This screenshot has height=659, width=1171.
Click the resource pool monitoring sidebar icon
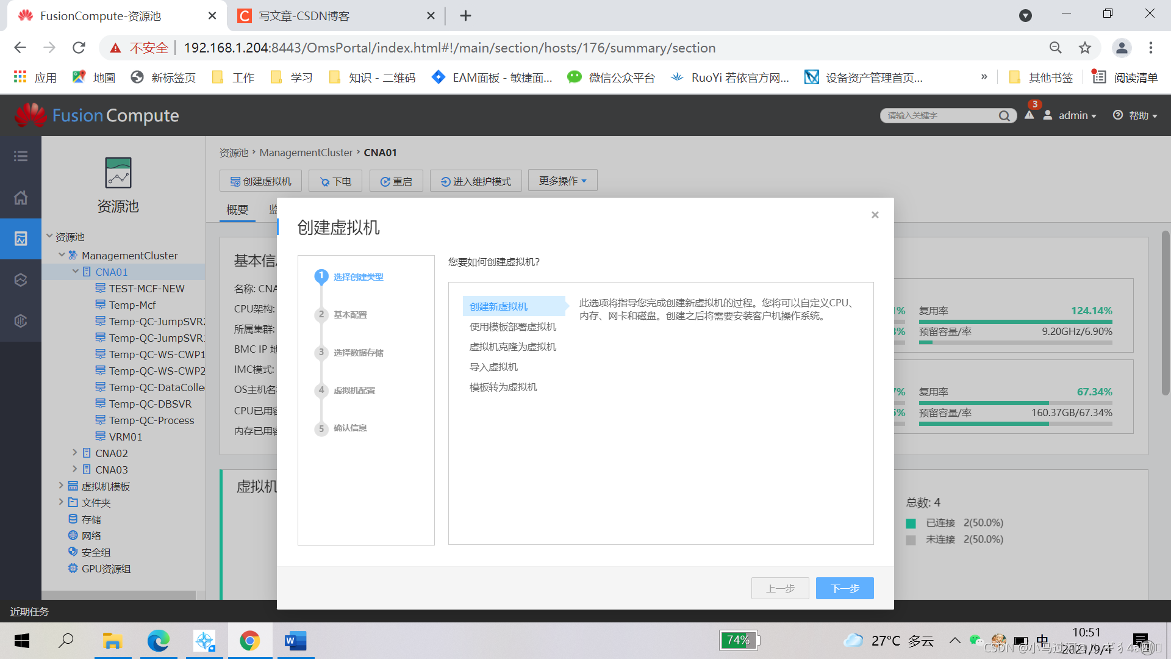(20, 239)
